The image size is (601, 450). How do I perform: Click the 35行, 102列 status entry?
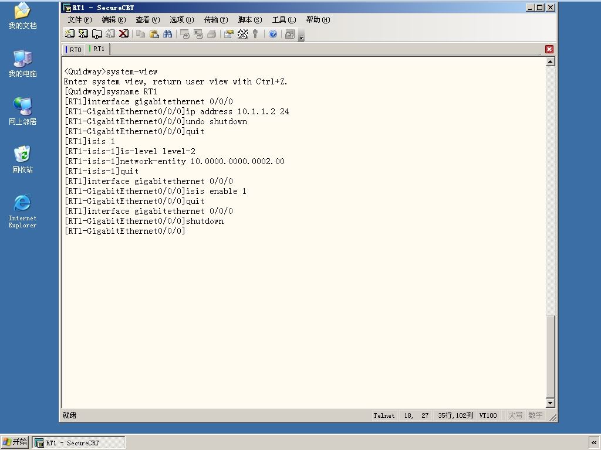tap(455, 415)
